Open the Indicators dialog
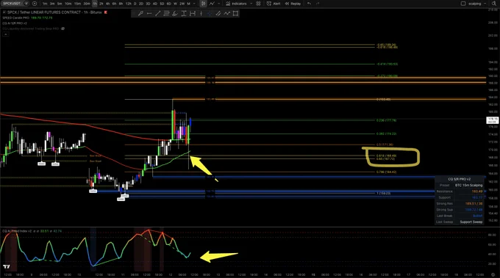Screen dimensions: 500x278 tap(236, 4)
